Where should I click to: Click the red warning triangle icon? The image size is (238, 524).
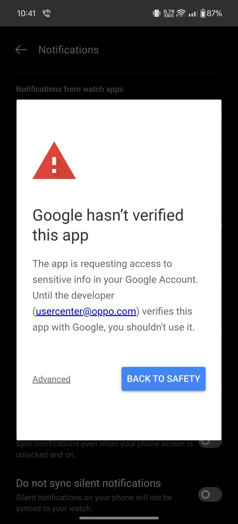pyautogui.click(x=54, y=160)
